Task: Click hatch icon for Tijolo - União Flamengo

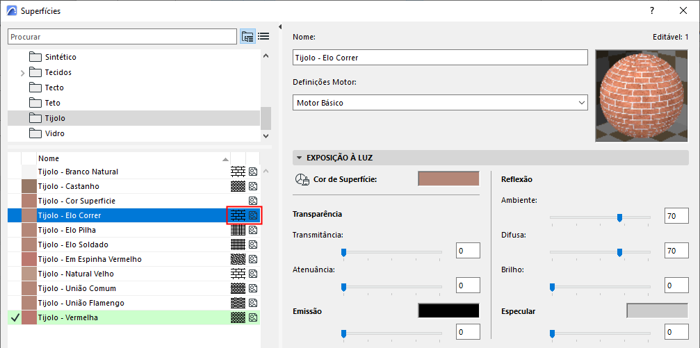Action: click(x=238, y=303)
